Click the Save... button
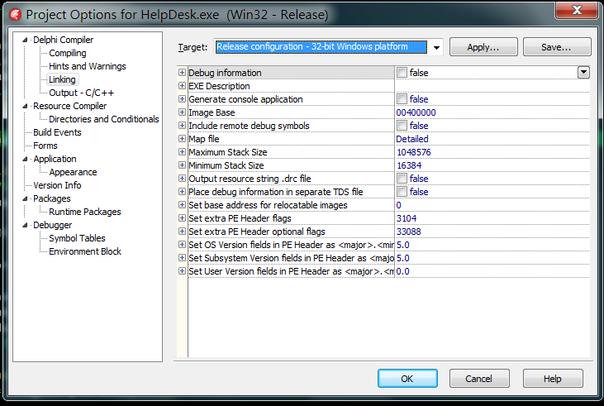The width and height of the screenshot is (604, 406). point(557,47)
